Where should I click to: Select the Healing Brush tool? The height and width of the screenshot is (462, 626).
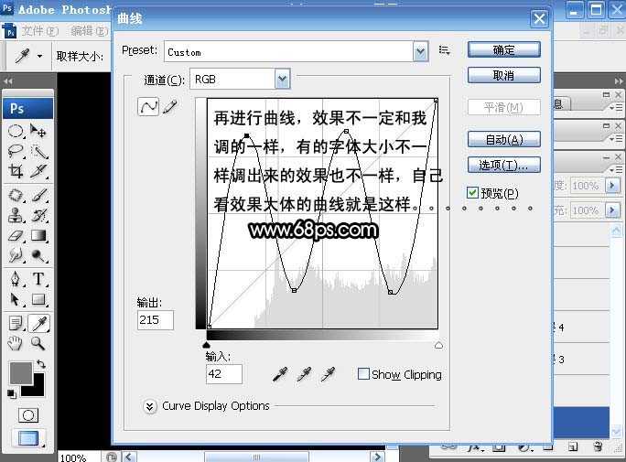coord(16,195)
